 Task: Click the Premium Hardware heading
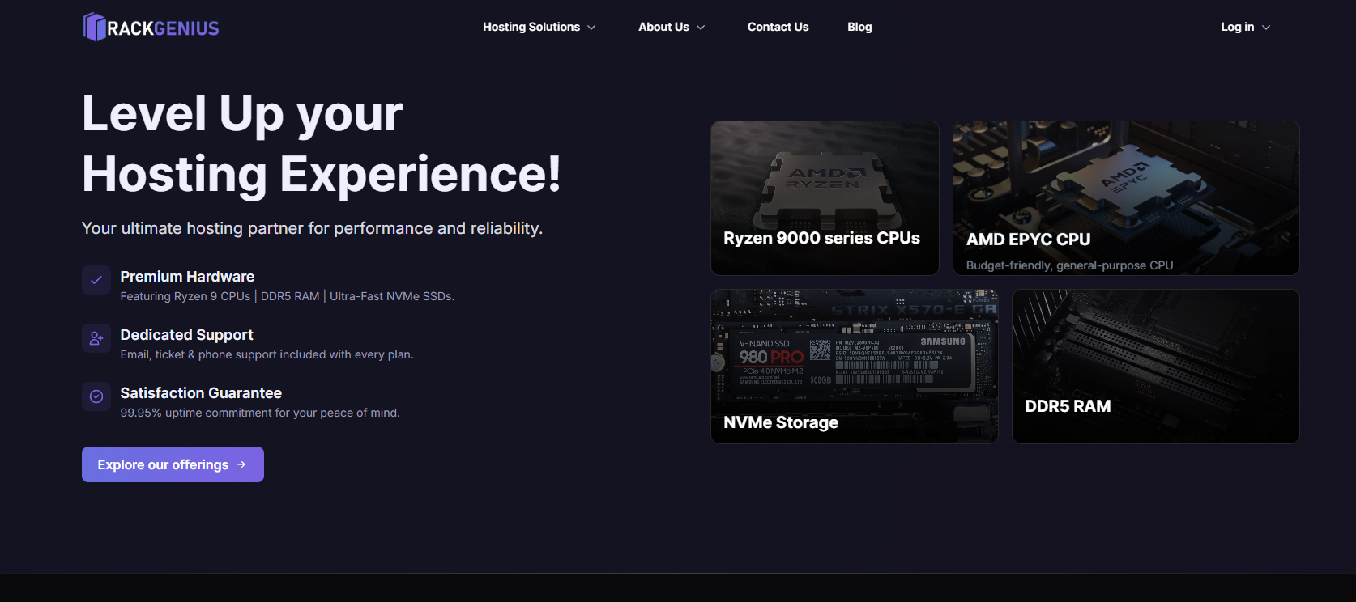click(x=187, y=277)
